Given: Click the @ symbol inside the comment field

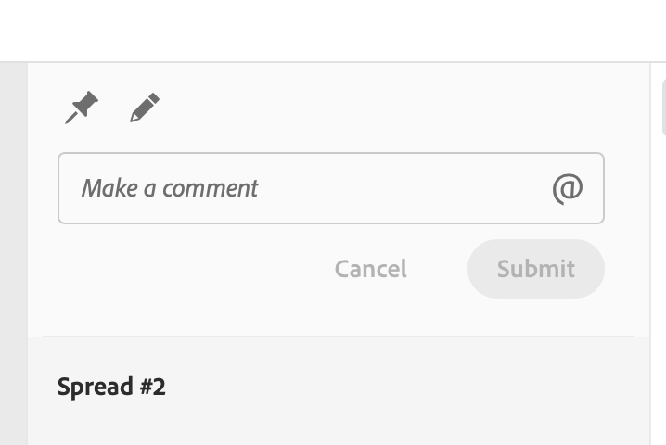Looking at the screenshot, I should click(x=567, y=188).
